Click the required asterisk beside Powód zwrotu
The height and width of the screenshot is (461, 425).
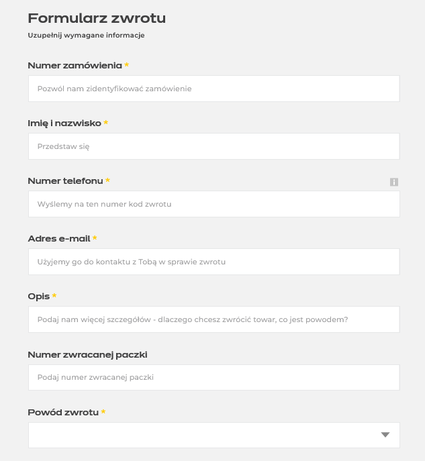point(103,411)
